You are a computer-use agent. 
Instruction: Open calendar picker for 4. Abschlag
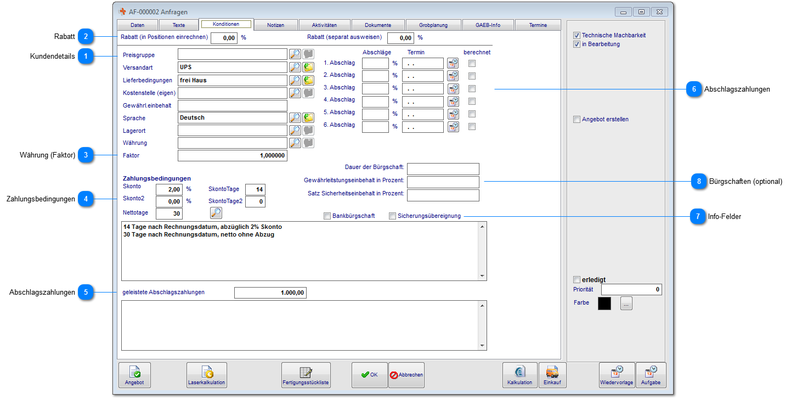coord(453,101)
